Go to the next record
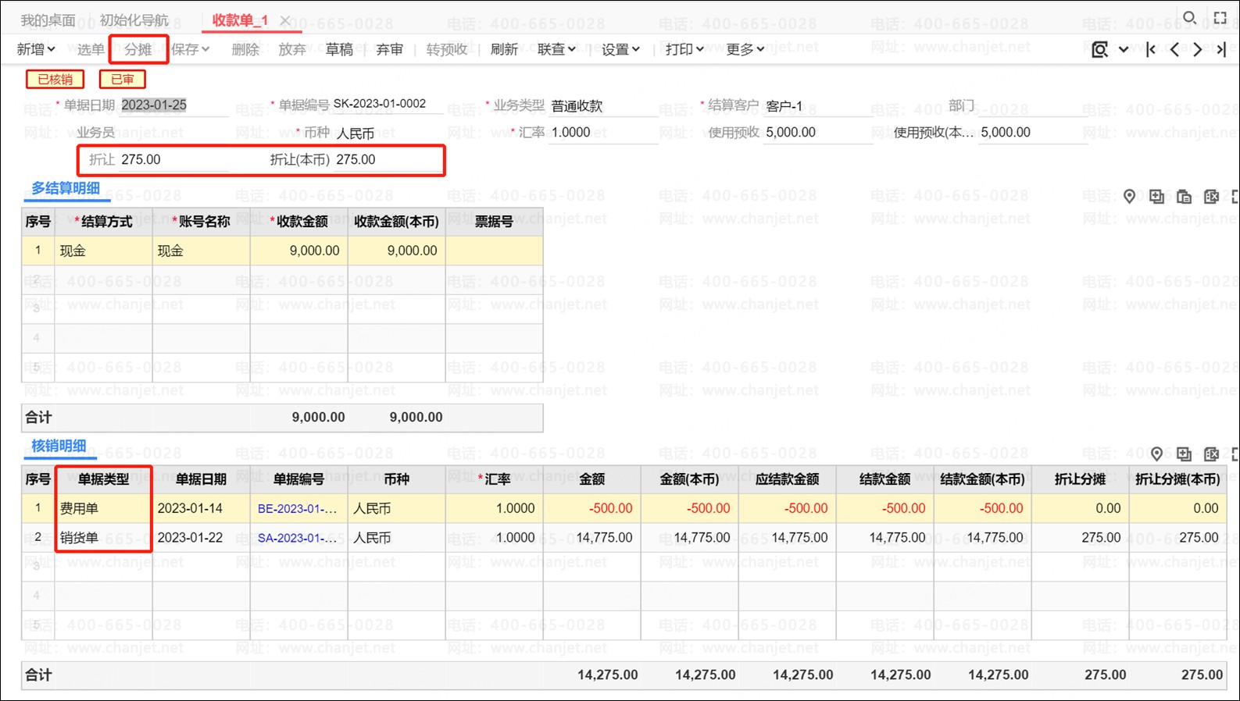 (1197, 49)
